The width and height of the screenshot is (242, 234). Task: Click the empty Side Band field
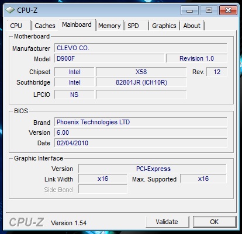[x=103, y=189]
